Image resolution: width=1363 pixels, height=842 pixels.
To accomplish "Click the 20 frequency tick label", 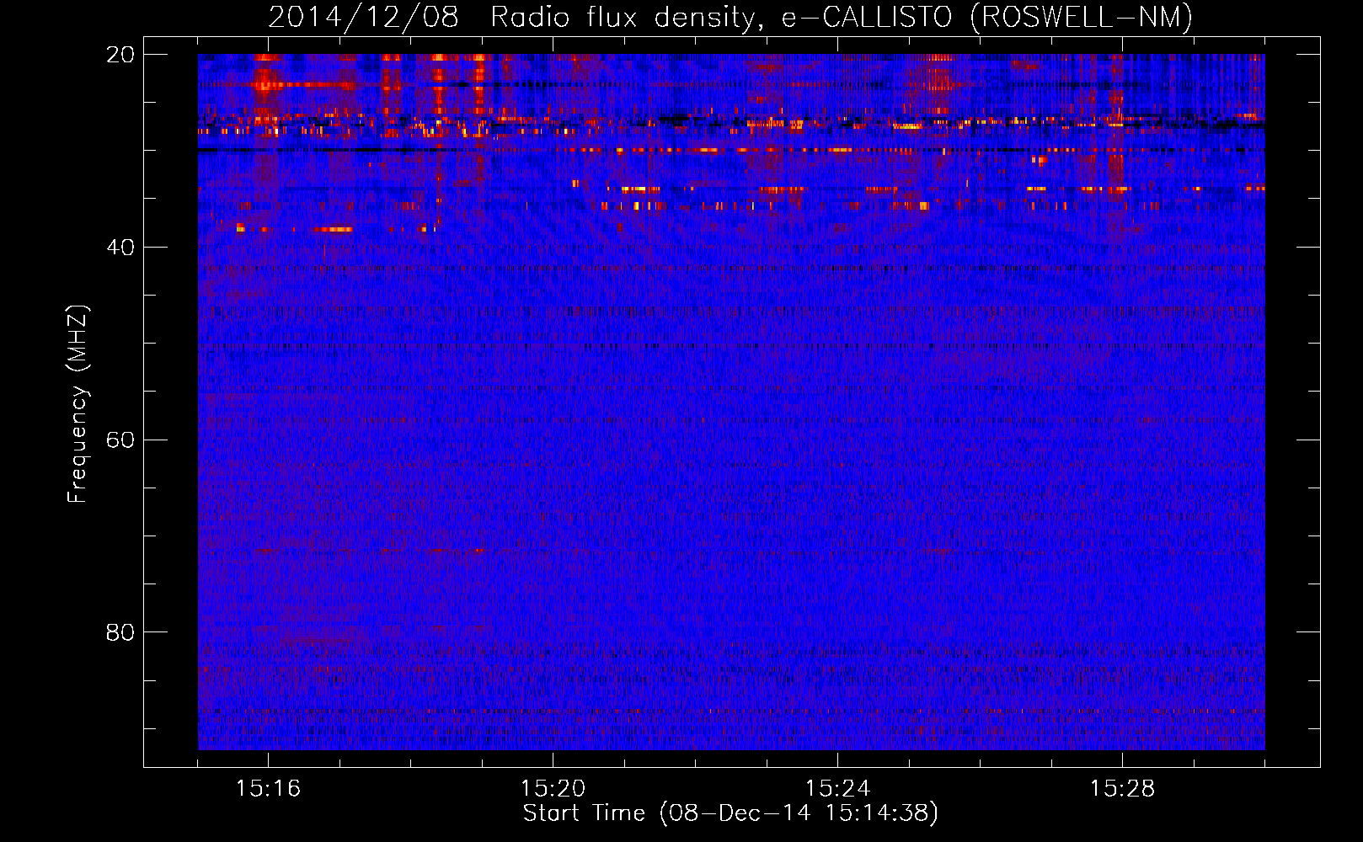I will 120,55.
